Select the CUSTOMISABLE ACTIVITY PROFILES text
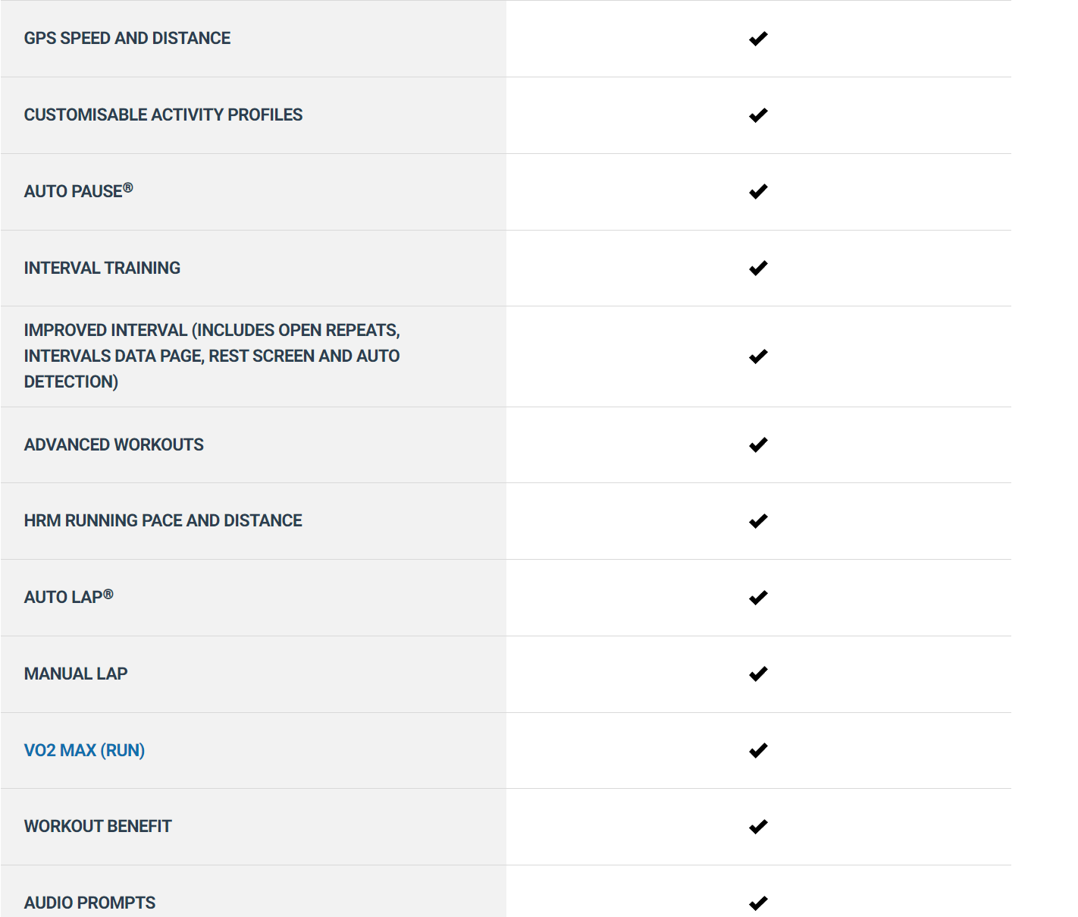Viewport: 1078px width, 917px height. coord(163,115)
